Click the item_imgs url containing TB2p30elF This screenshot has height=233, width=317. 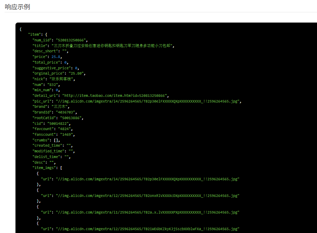click(148, 179)
